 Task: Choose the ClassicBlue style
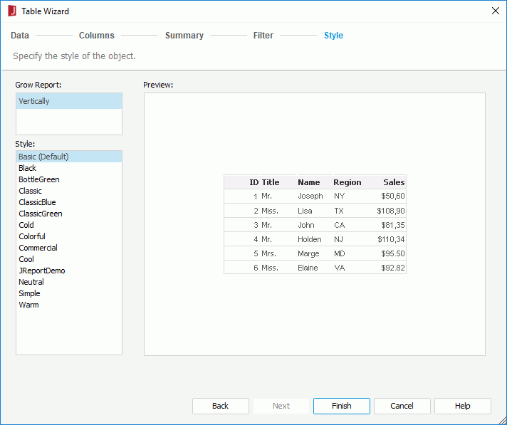click(69, 202)
